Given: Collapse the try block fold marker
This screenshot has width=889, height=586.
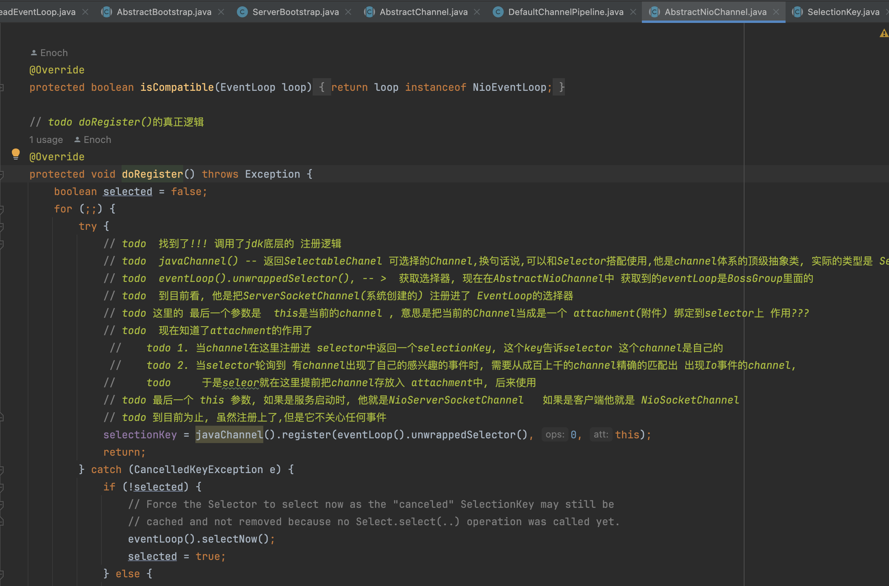Looking at the screenshot, I should click(x=2, y=226).
